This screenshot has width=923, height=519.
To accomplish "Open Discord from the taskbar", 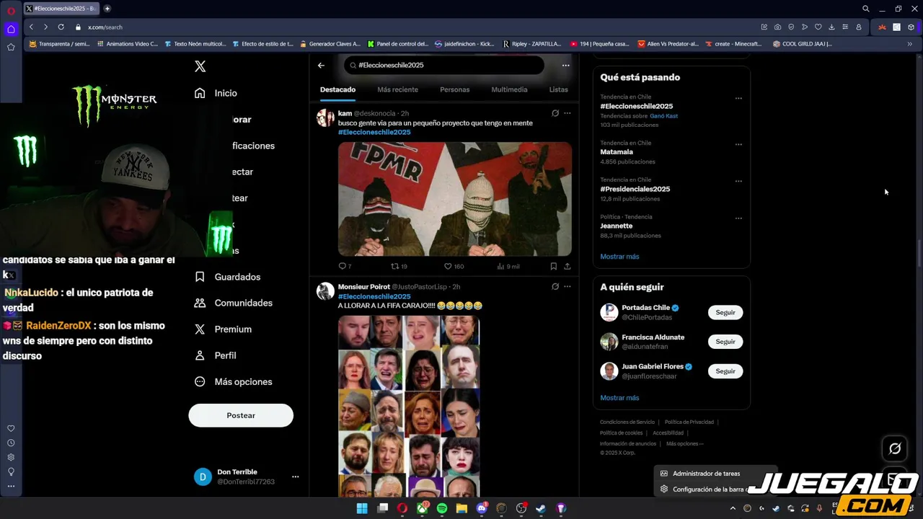I will click(x=482, y=508).
